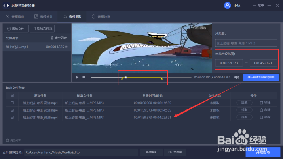
Task: Open the 菜单 menu
Action: 258,6
